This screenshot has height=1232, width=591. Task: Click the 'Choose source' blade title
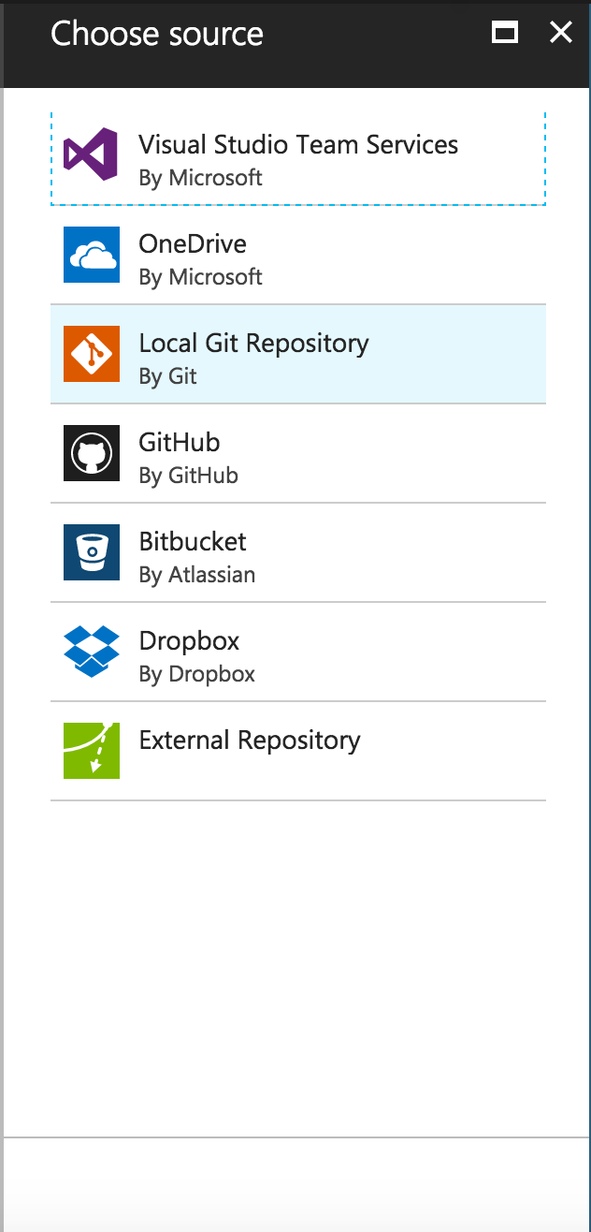click(x=157, y=34)
